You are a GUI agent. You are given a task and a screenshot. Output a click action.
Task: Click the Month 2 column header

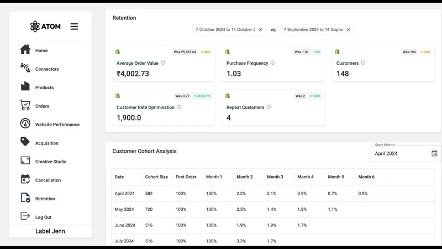245,177
